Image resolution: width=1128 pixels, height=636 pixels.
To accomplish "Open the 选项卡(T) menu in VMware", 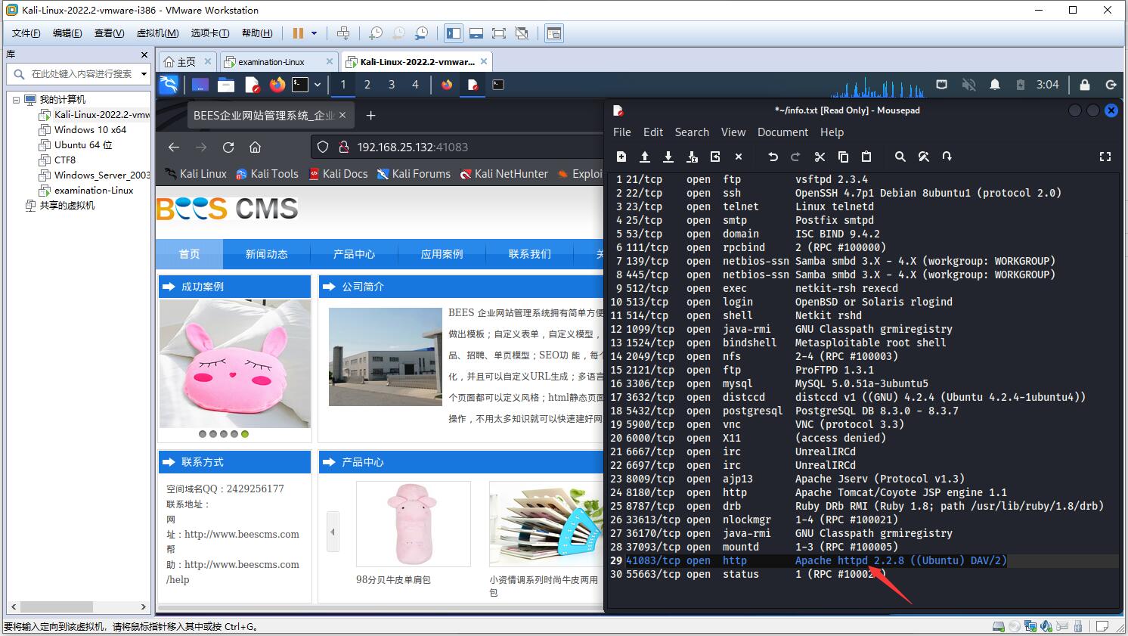I will (210, 33).
